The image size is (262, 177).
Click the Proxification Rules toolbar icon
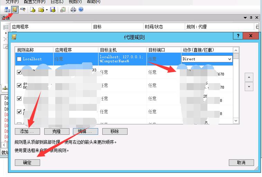click(15, 10)
